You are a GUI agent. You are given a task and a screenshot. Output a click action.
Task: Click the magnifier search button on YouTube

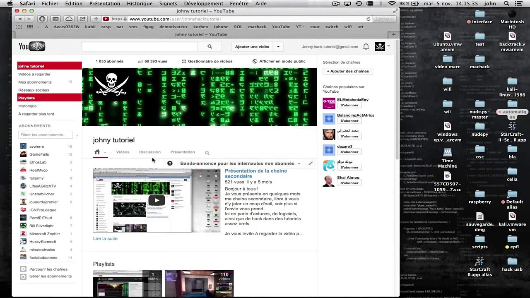pos(210,47)
